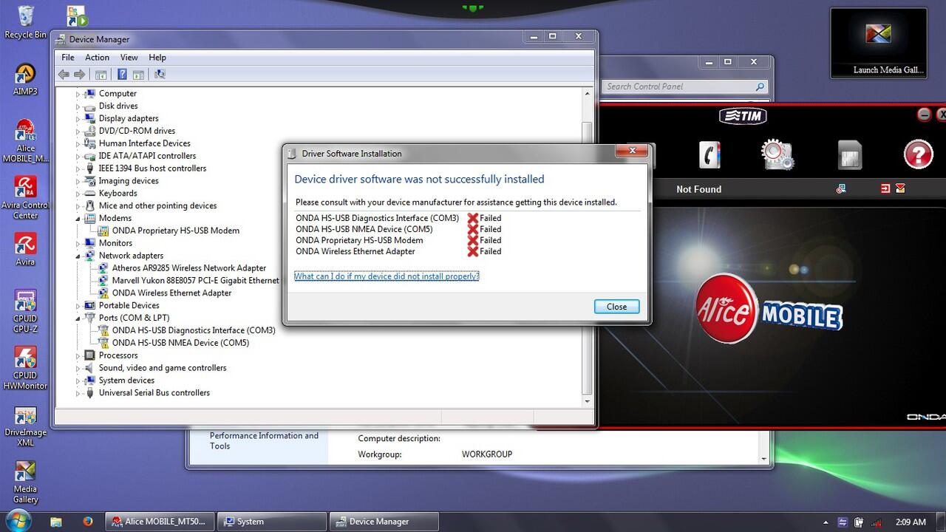946x532 pixels.
Task: Select Human Interface Devices category
Action: pyautogui.click(x=145, y=143)
